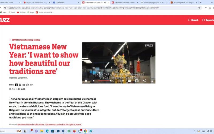Pause the video playback
The image size is (214, 134).
(86, 81)
